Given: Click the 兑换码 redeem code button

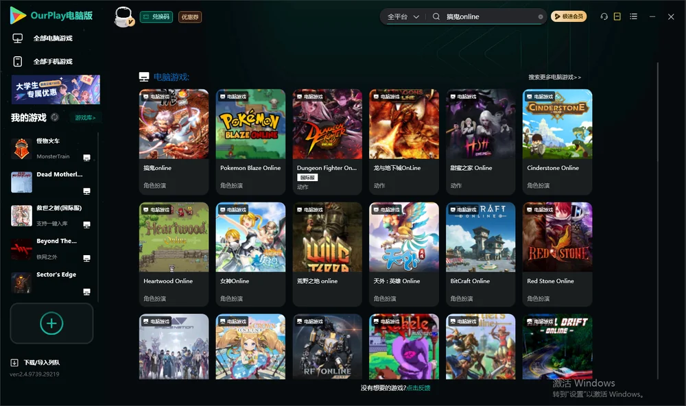Looking at the screenshot, I should 156,17.
